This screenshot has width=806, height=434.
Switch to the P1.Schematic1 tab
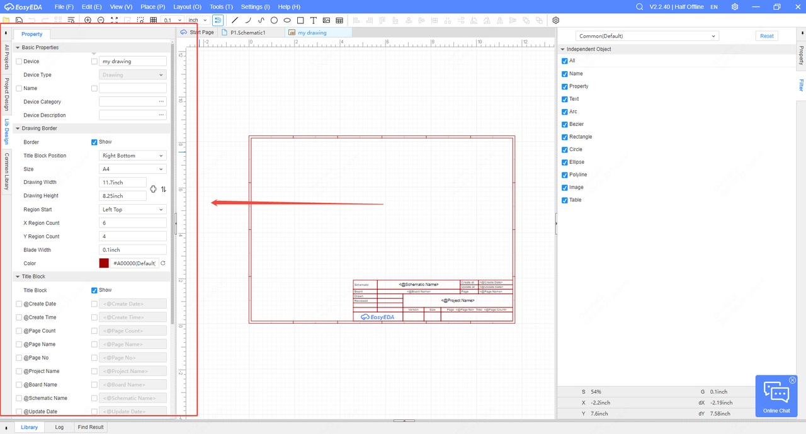247,32
